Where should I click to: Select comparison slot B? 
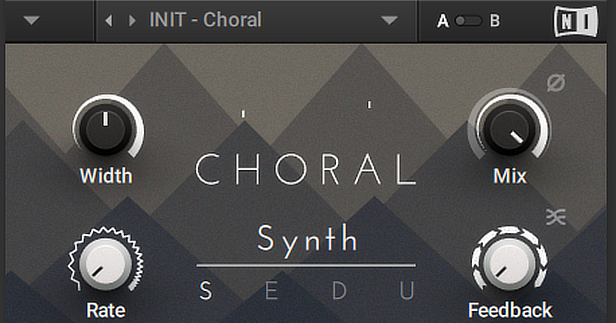click(494, 21)
